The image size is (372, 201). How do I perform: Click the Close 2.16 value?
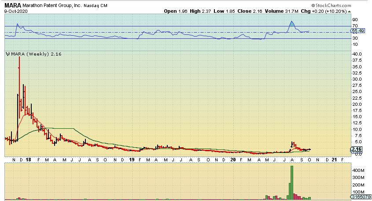[x=250, y=11]
